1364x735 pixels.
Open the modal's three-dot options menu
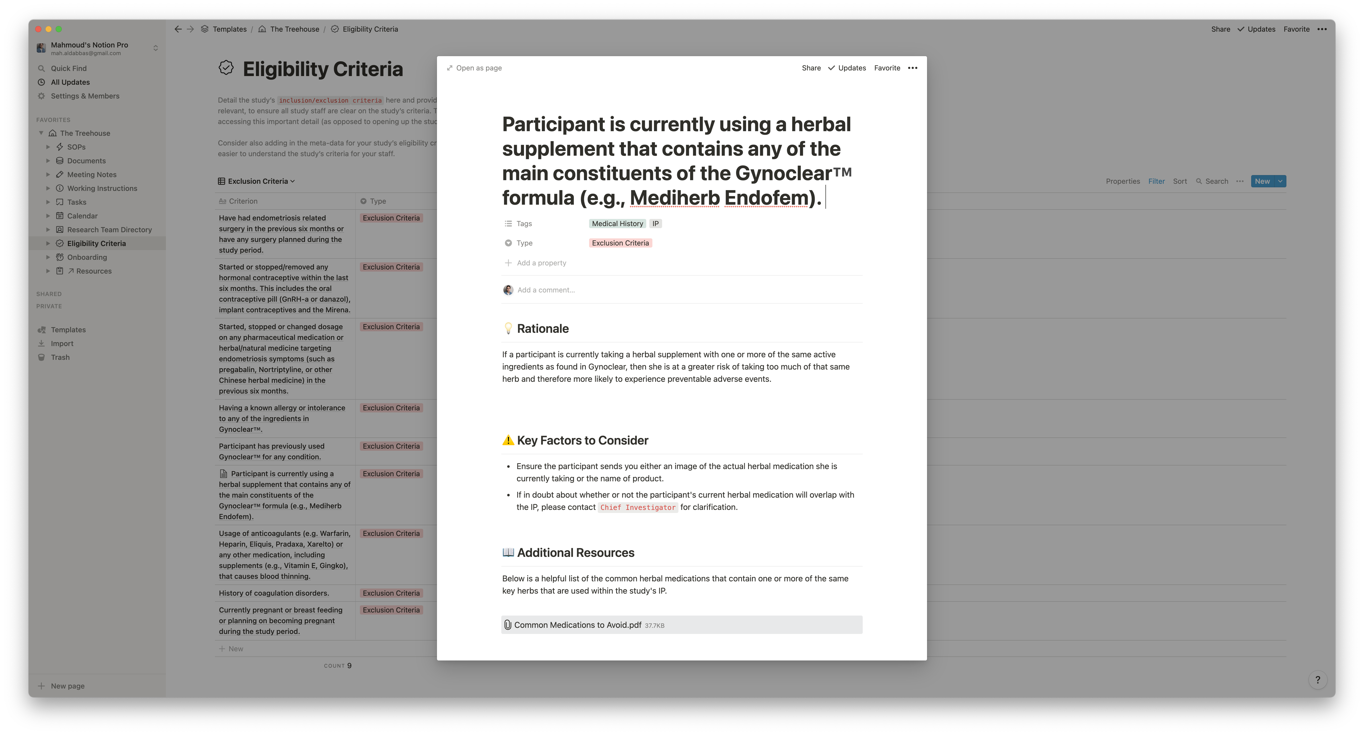(x=912, y=68)
